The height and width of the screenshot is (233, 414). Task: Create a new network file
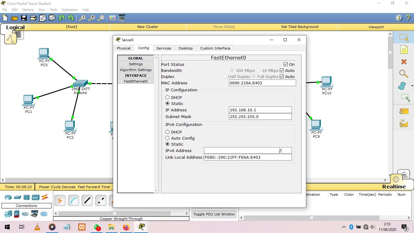coord(5,18)
